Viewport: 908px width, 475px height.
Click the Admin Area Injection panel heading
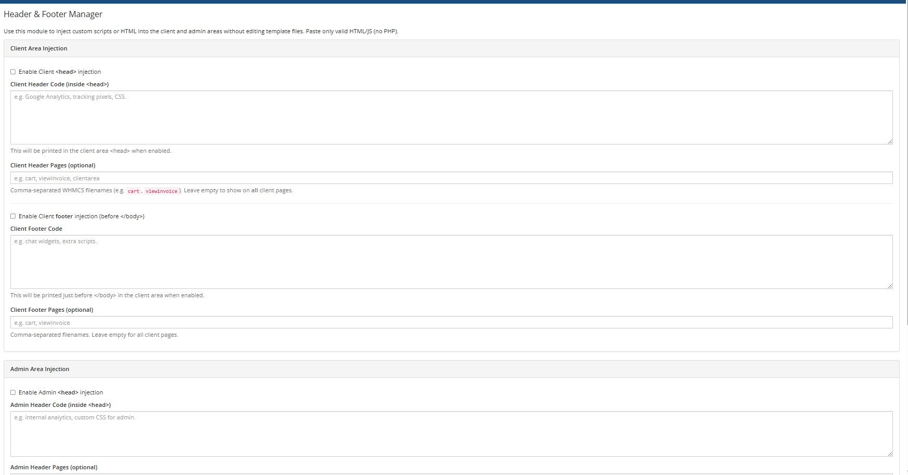[40, 370]
